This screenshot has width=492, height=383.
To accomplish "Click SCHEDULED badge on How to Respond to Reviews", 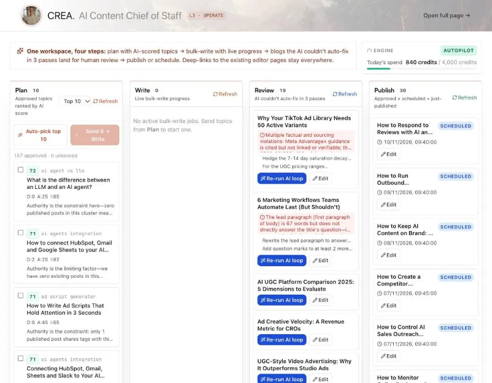I will click(456, 126).
